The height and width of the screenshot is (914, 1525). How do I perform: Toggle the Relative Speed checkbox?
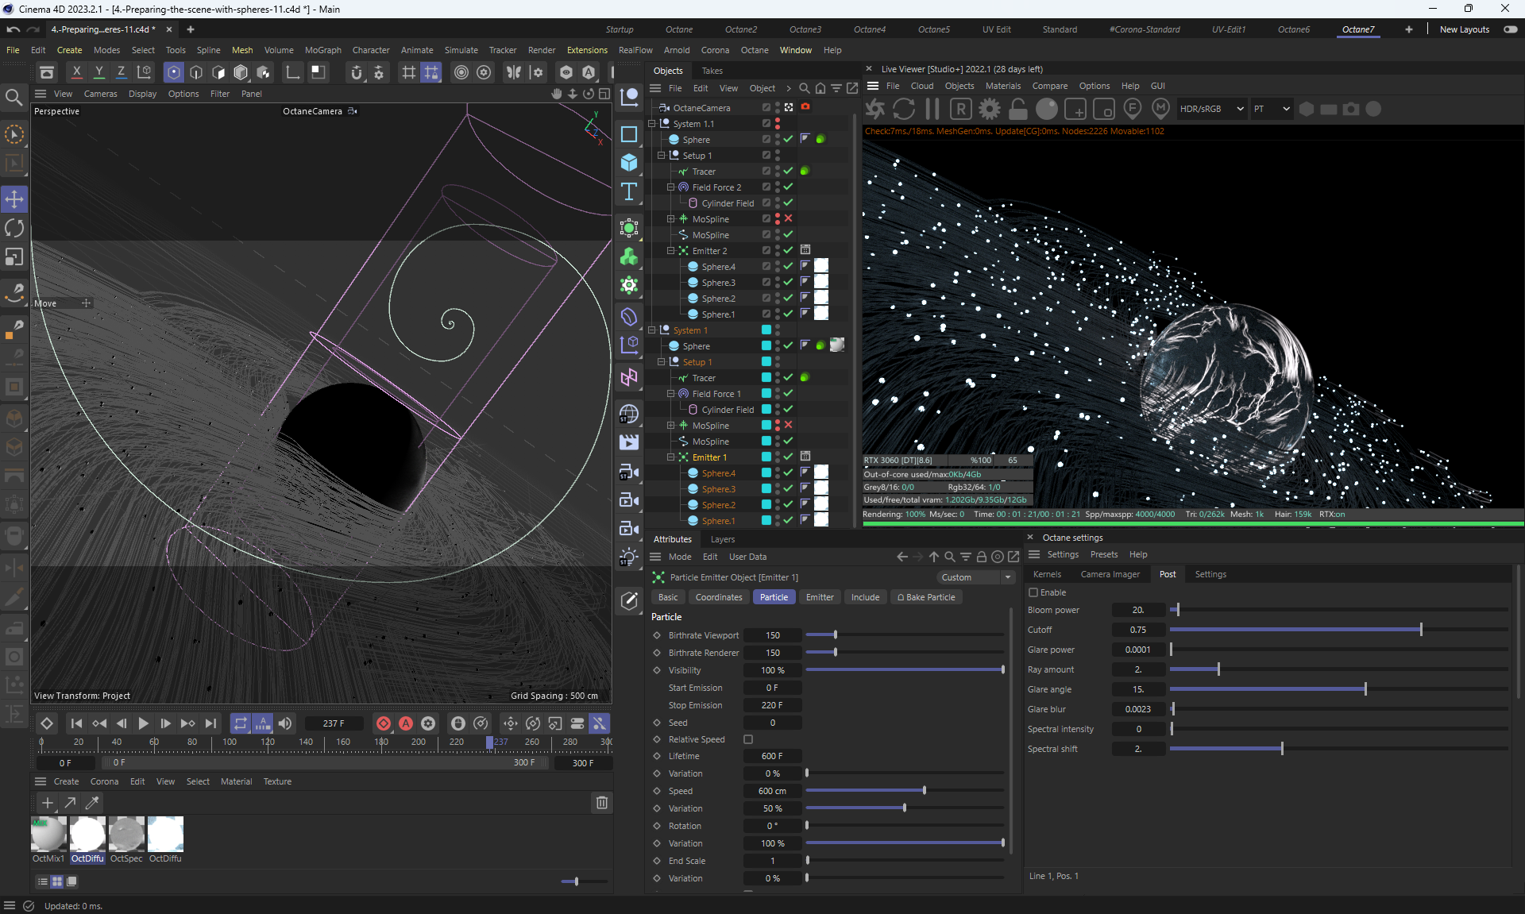point(748,739)
